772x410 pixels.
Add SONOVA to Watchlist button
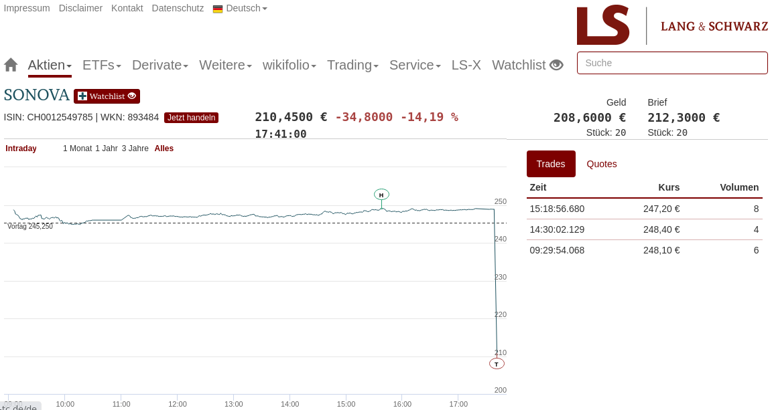click(107, 96)
